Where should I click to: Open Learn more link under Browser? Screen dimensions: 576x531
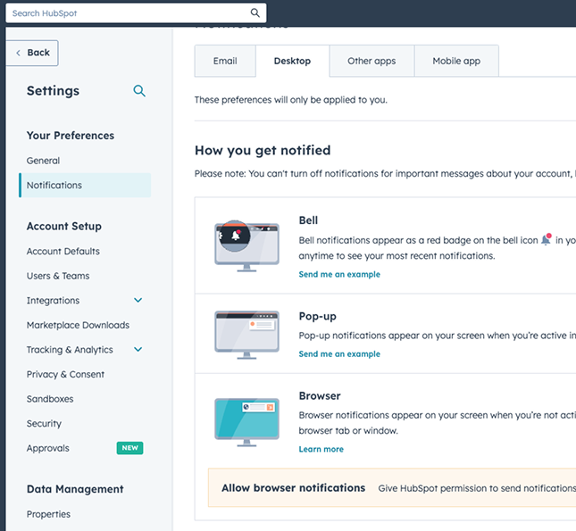[321, 449]
